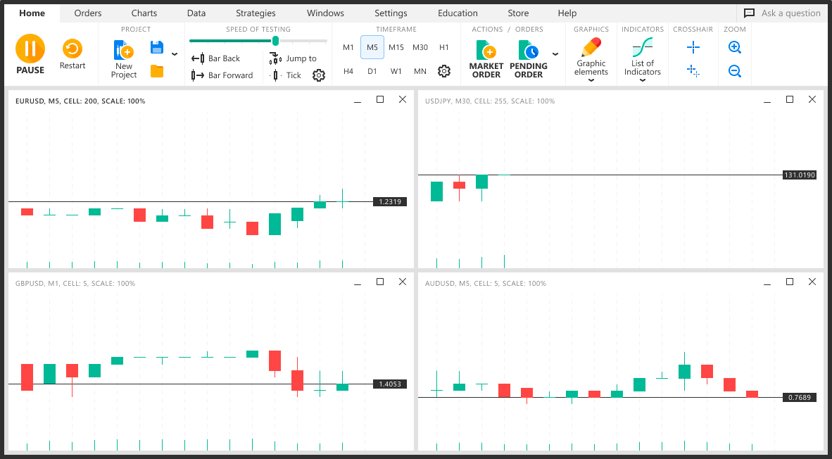The width and height of the screenshot is (832, 459).
Task: Click the Zoom Out magnifier
Action: click(734, 70)
